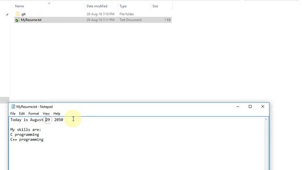Screen dimensions: 302x170
Task: Click the 'Text Document' type cell
Action: tap(131, 20)
